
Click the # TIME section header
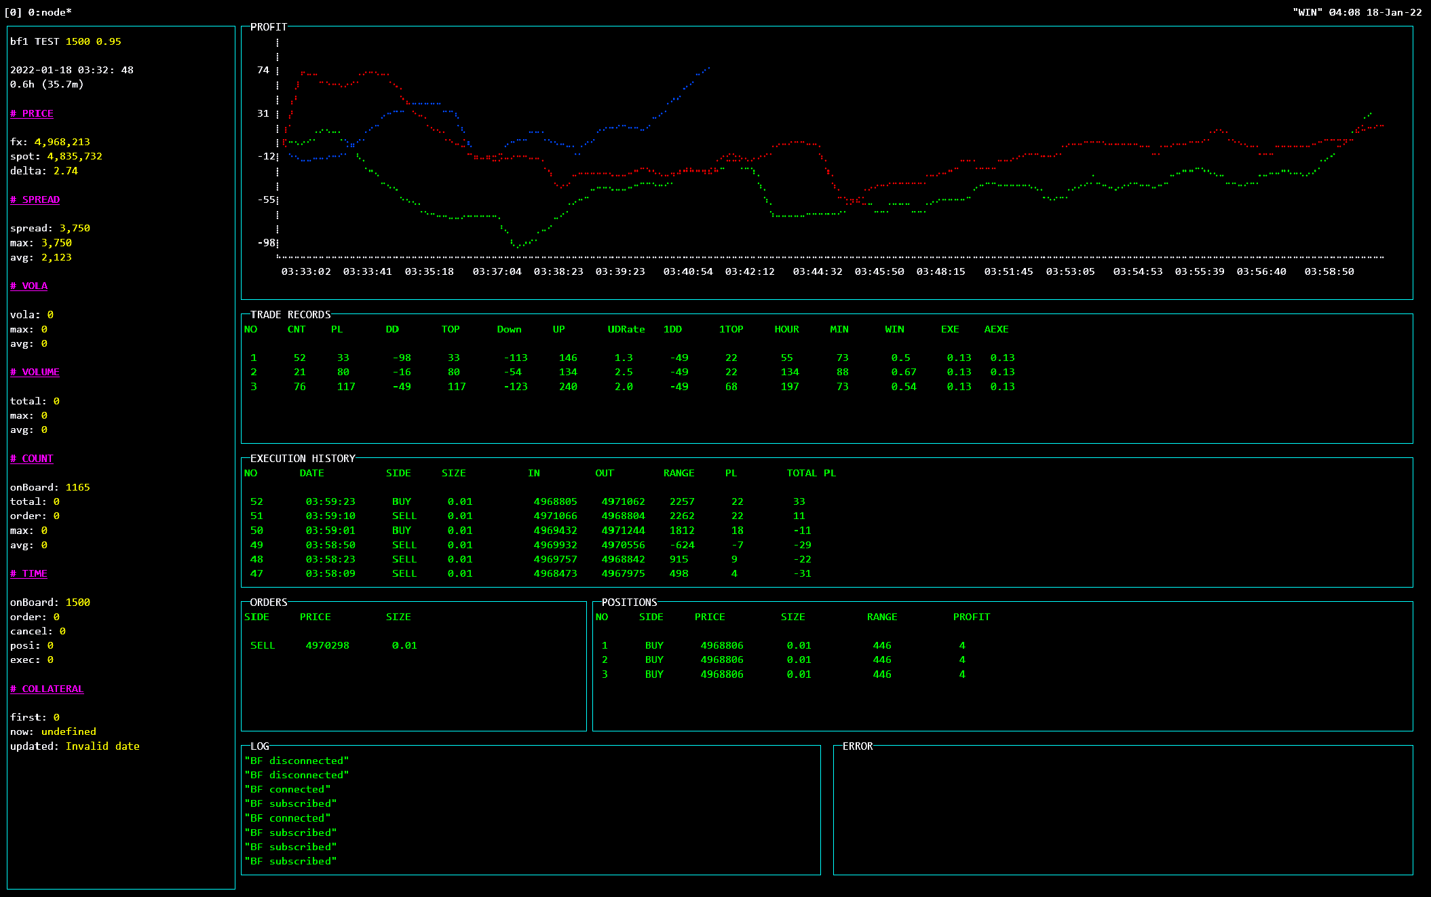click(29, 573)
